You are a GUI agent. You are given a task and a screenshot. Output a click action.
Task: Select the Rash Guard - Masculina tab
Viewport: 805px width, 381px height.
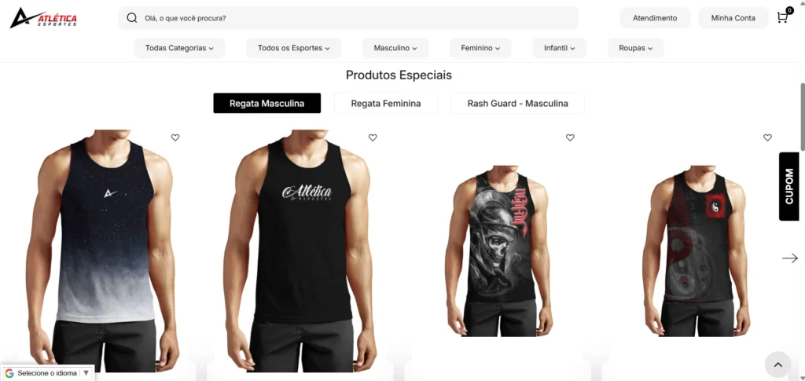[517, 103]
